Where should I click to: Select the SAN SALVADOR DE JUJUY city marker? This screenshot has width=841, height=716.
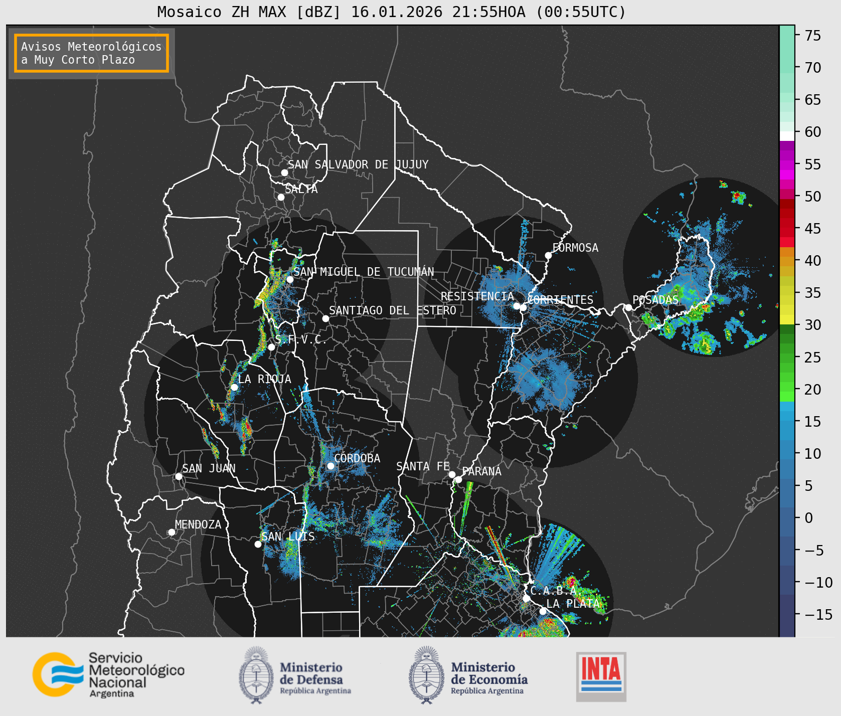click(284, 172)
